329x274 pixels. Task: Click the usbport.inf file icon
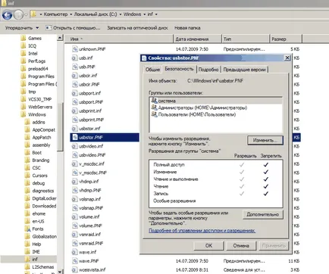(x=74, y=93)
